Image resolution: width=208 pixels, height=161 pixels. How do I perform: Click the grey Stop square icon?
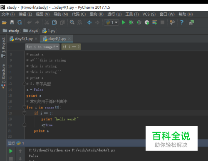[162, 22]
